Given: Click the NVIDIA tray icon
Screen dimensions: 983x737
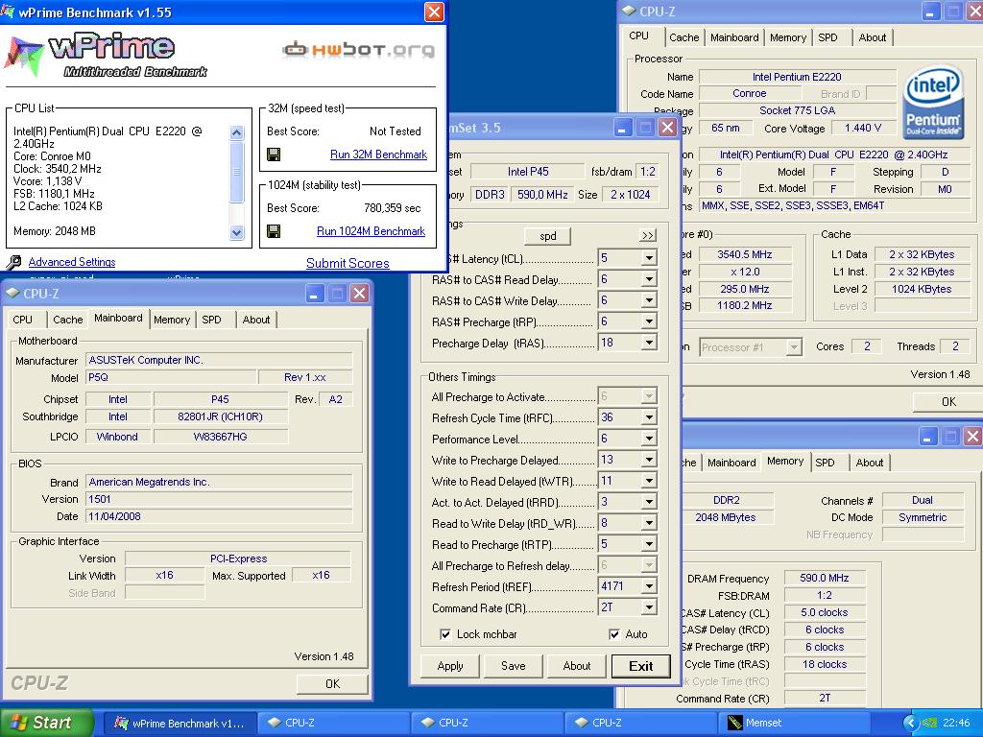Looking at the screenshot, I should coord(928,724).
